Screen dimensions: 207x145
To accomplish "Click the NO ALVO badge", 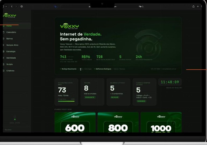I will pyautogui.click(x=115, y=97).
